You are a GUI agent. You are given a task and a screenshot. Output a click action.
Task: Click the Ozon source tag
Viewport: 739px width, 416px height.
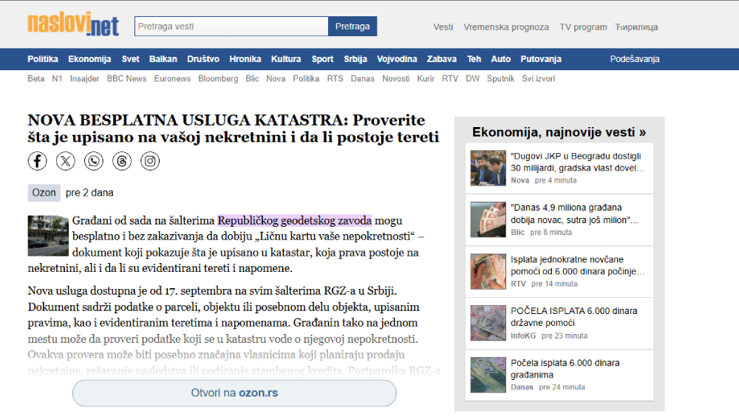click(44, 193)
